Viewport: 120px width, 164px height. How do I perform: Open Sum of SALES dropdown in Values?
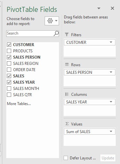click(111, 131)
